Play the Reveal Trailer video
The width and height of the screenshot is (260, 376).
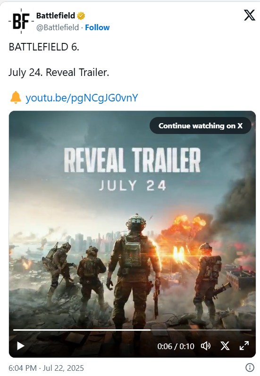tap(21, 346)
